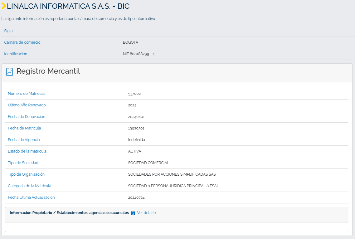
Task: Click the Cámara de comercio label
Action: [x=22, y=42]
